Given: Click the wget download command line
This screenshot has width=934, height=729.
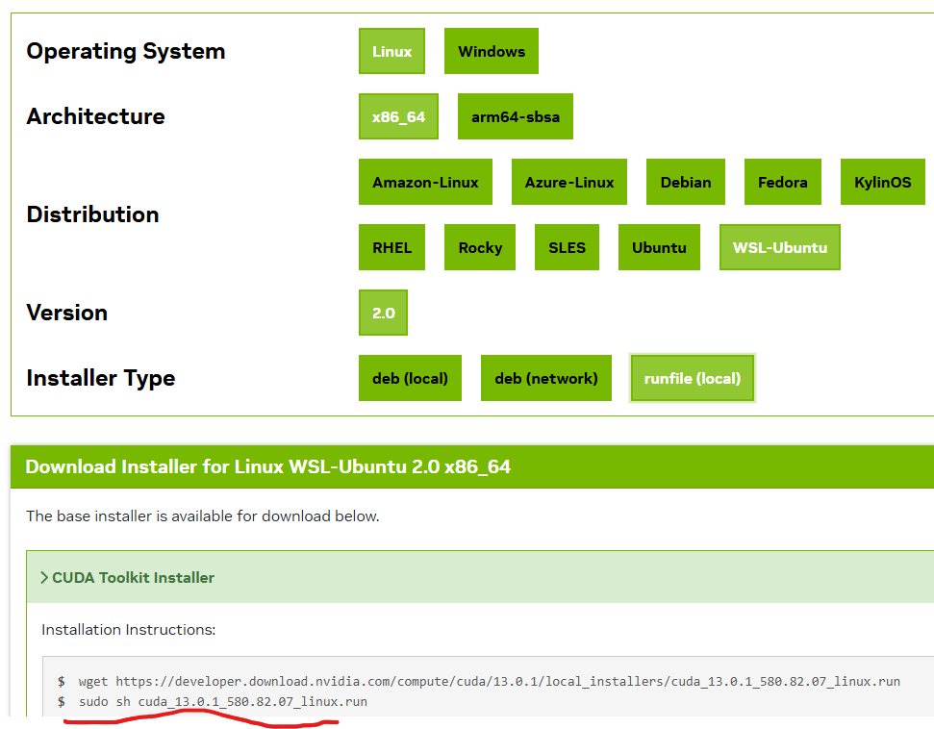Looking at the screenshot, I should [x=489, y=681].
